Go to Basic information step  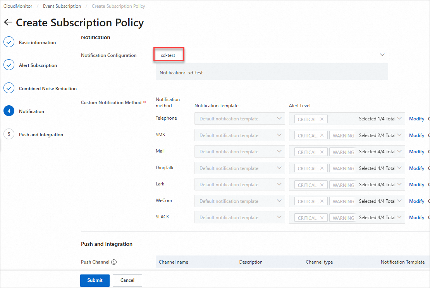(37, 43)
